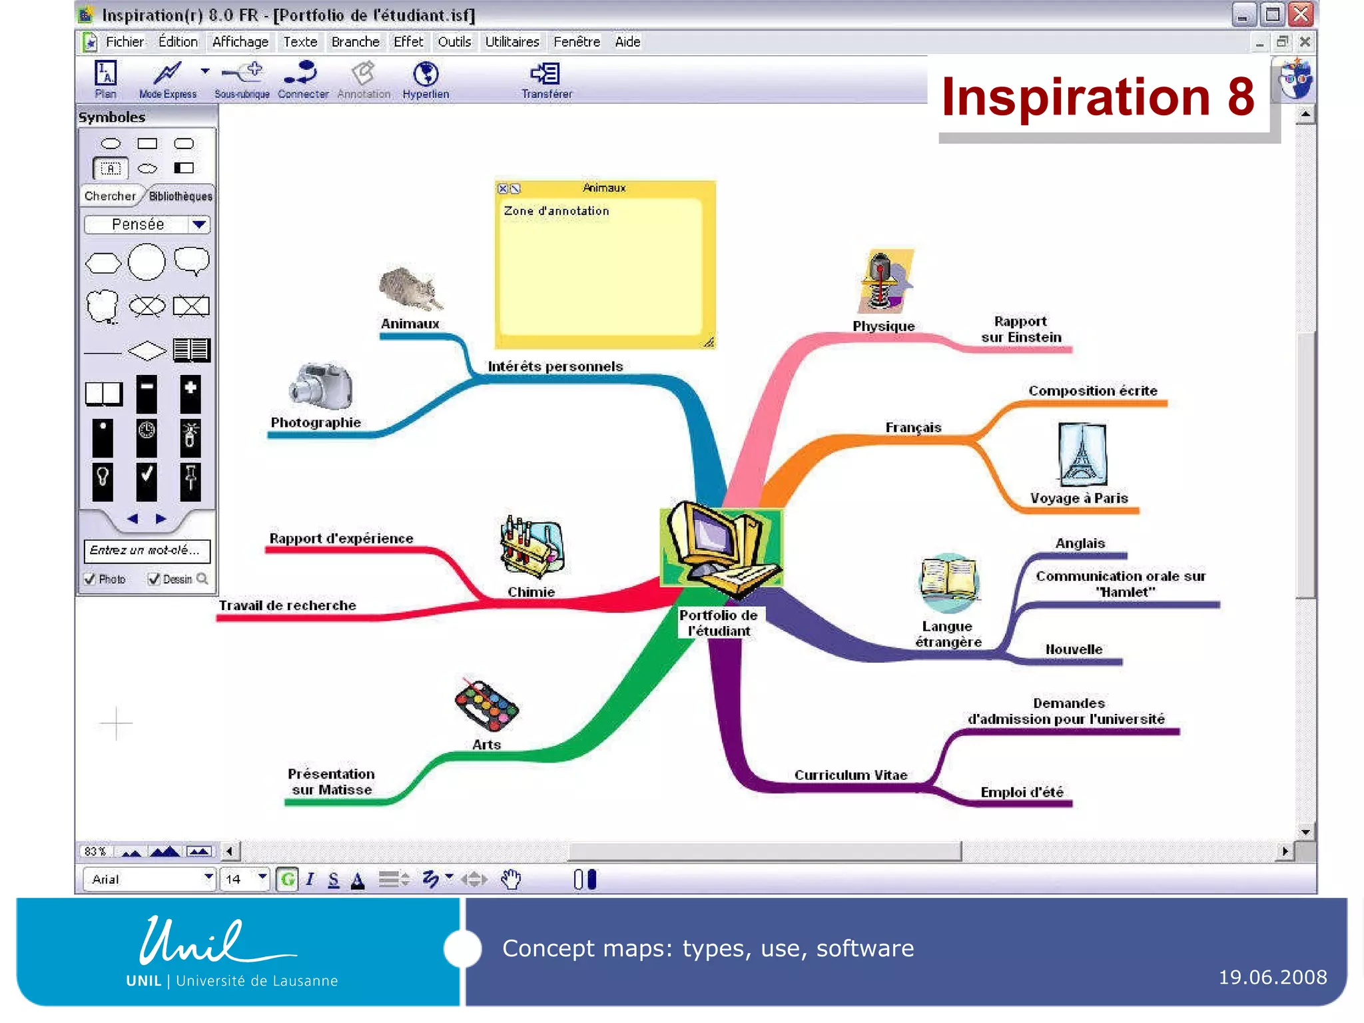Toggle the Dessin checkbox
Image resolution: width=1364 pixels, height=1023 pixels.
(154, 579)
